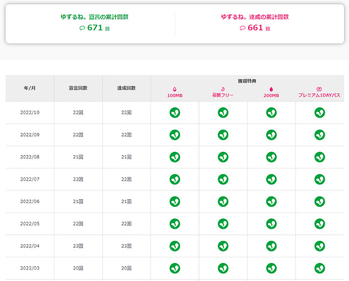Click the speech bubble icon beside 671
349x281 pixels.
82,28
